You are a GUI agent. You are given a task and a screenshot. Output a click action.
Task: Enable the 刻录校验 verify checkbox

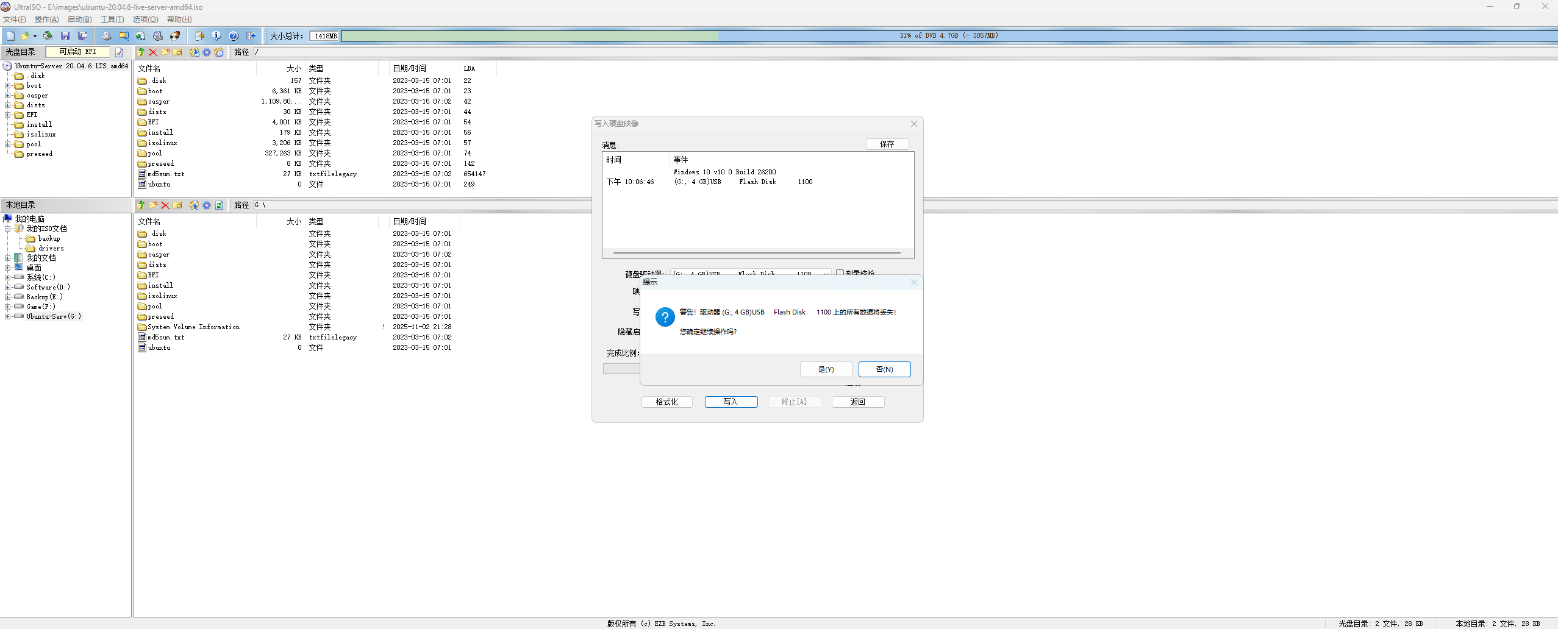tap(840, 273)
